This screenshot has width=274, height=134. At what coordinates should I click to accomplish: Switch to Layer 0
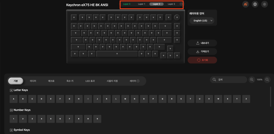click(x=127, y=4)
